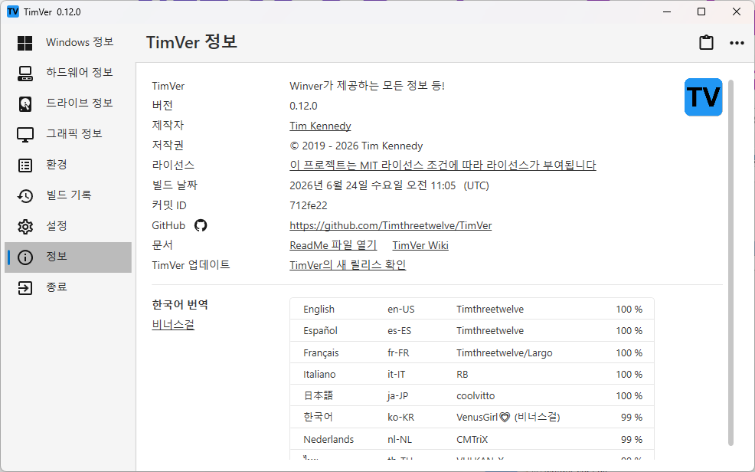Click the large blue TV app logo

click(x=703, y=97)
